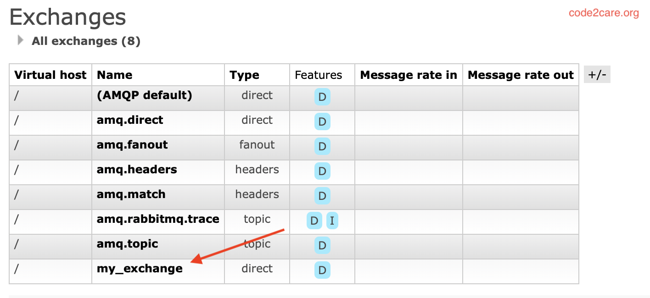The height and width of the screenshot is (298, 650).
Task: Expand the All exchanges disclosure triangle
Action: [x=20, y=40]
